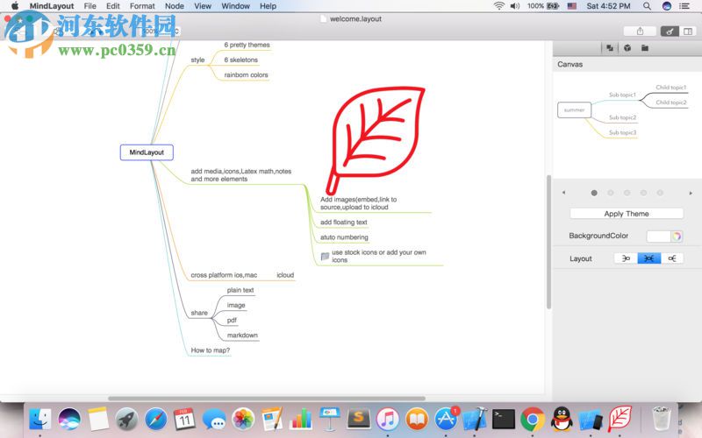
Task: Choose the right-branching layout option
Action: [672, 258]
